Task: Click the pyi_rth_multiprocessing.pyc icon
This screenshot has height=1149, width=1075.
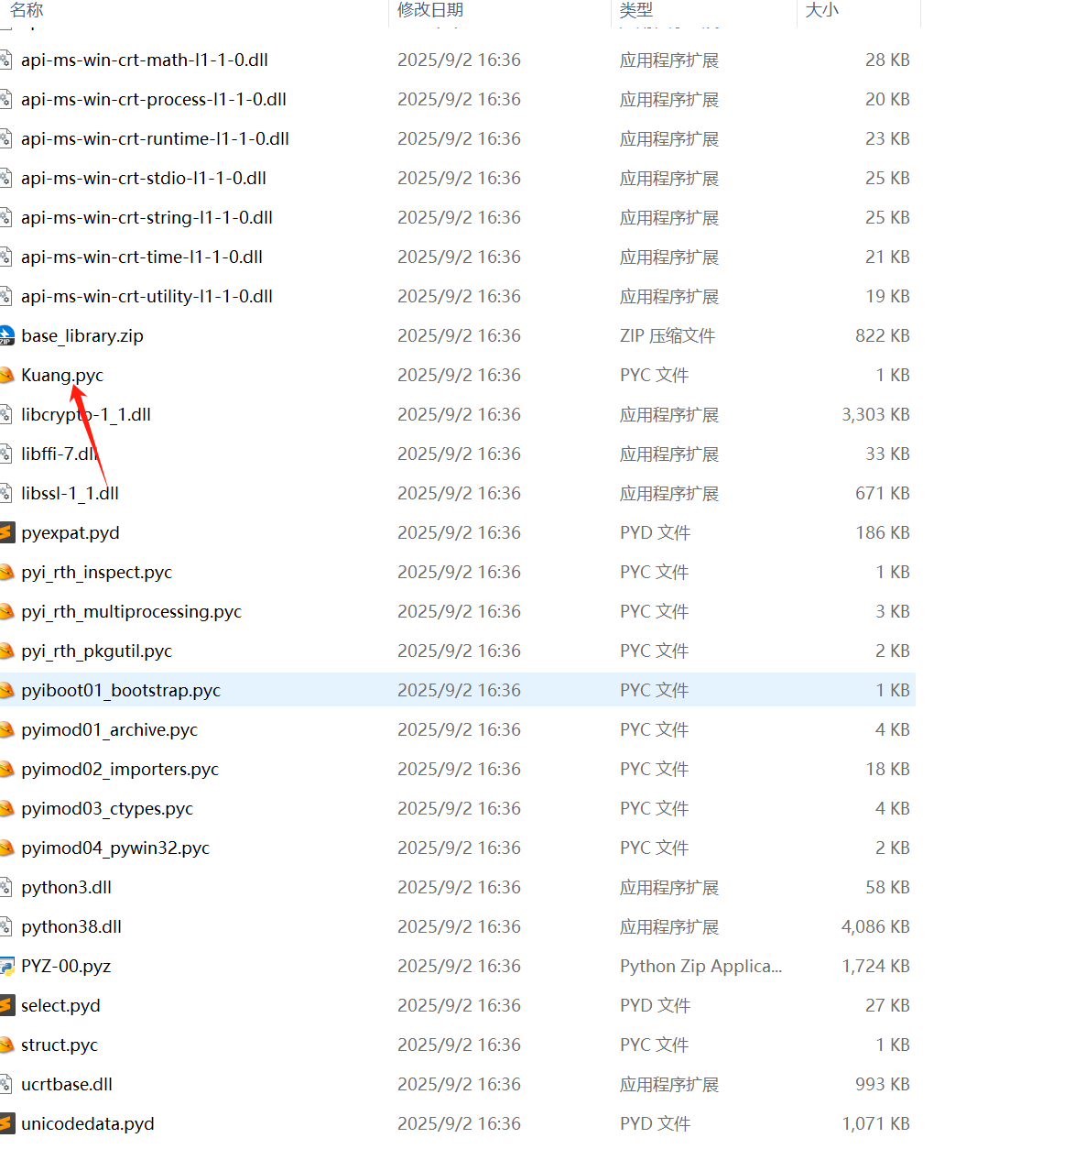Action: [x=6, y=612]
